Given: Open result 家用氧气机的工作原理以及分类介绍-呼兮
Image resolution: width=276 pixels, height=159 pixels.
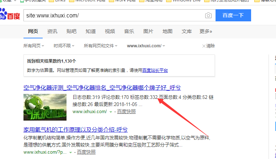Looking at the screenshot, I should (x=75, y=130).
